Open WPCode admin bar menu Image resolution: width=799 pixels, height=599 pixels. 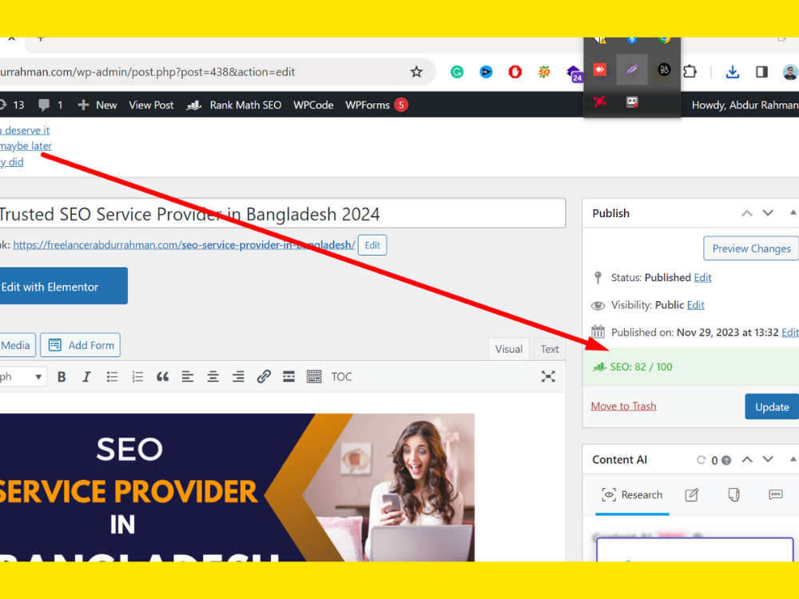coord(313,105)
